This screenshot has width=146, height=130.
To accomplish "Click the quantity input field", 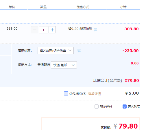I will [43, 30].
